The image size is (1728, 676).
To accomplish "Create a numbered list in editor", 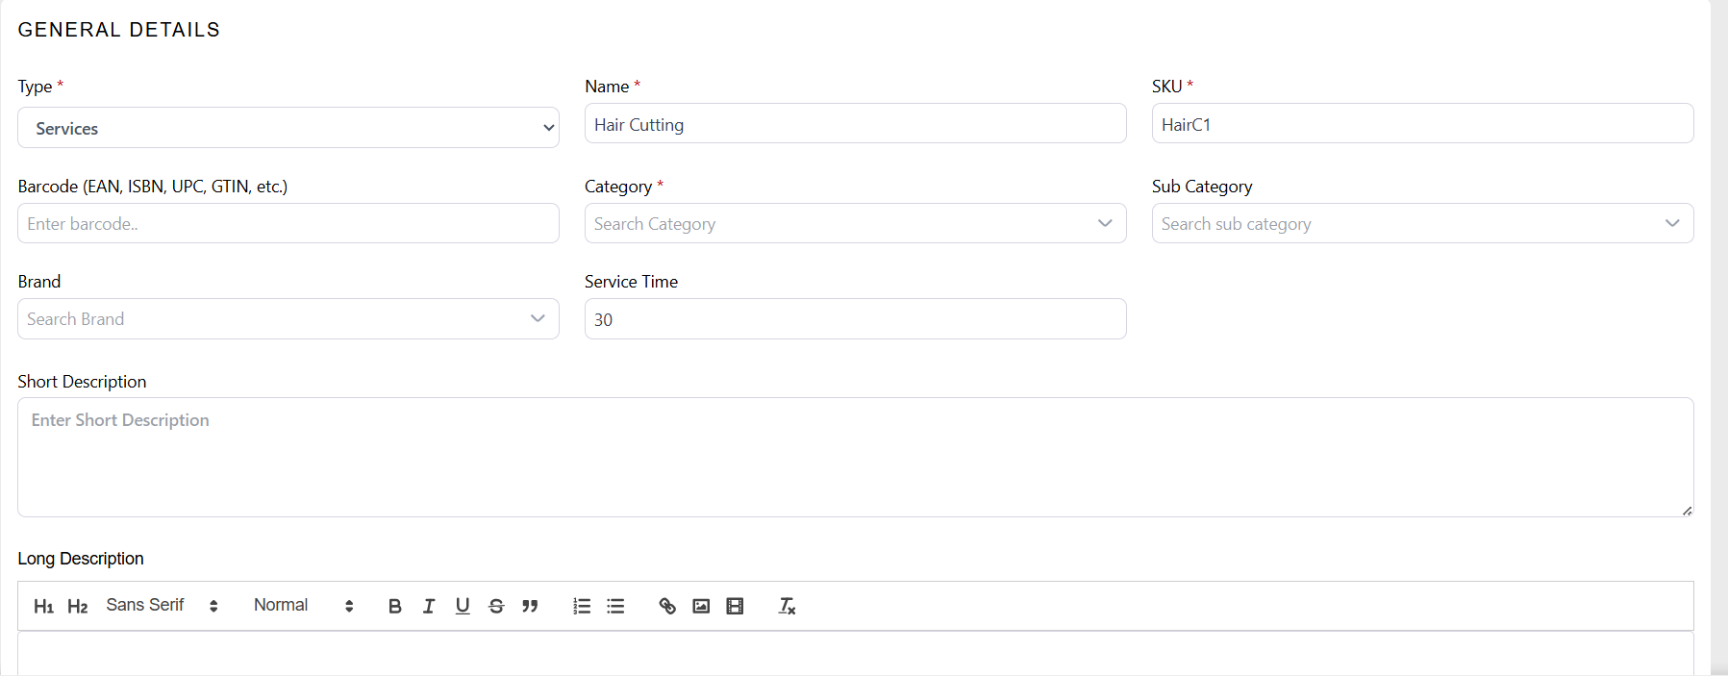I will pyautogui.click(x=582, y=606).
